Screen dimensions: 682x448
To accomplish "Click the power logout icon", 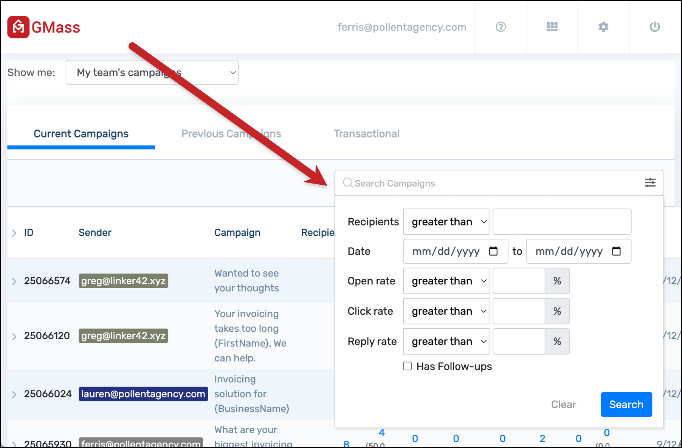I will 655,27.
